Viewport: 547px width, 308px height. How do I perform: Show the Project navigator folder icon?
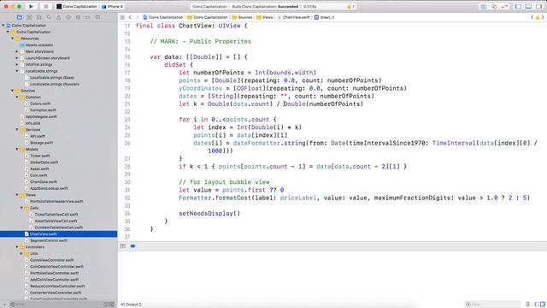click(x=20, y=17)
